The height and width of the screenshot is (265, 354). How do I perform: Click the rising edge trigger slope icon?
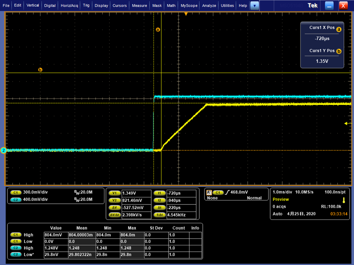coord(227,192)
